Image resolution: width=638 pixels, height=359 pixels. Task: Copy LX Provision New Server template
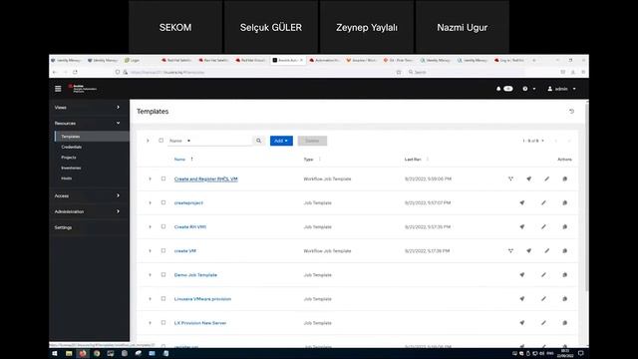tap(565, 323)
